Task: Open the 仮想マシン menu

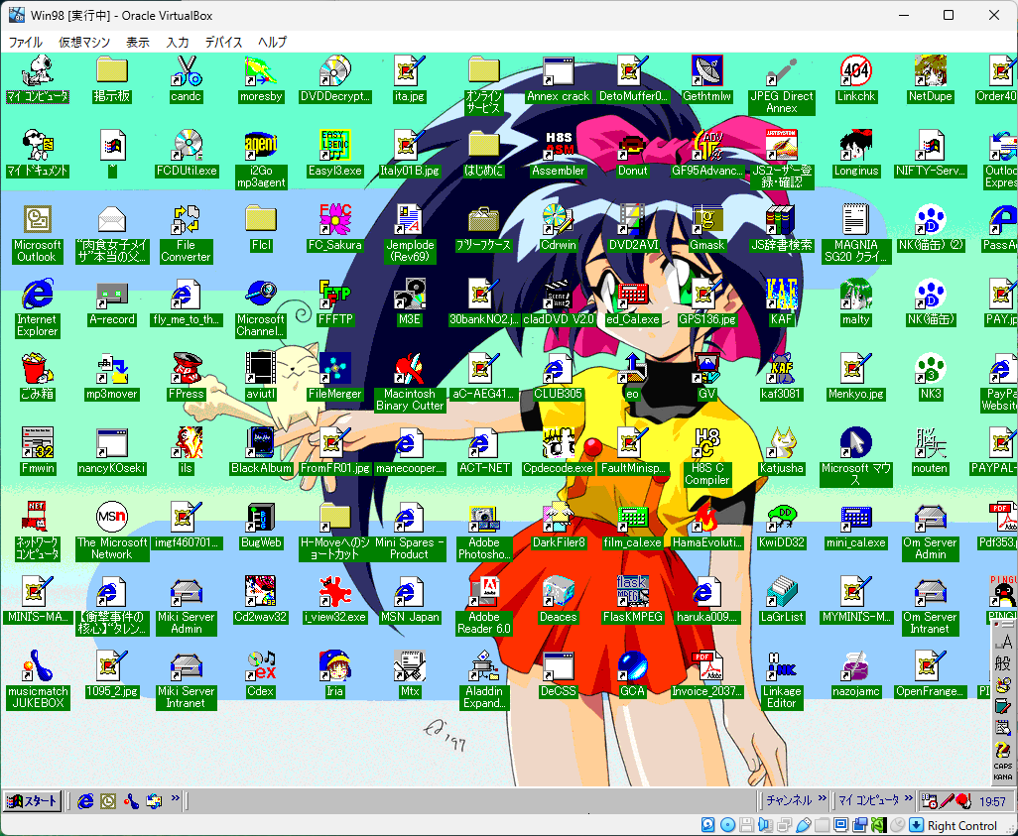Action: pyautogui.click(x=84, y=42)
